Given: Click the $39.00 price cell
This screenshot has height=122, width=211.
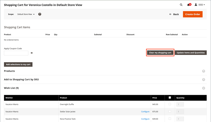Looking at the screenshot, I should [155, 119].
